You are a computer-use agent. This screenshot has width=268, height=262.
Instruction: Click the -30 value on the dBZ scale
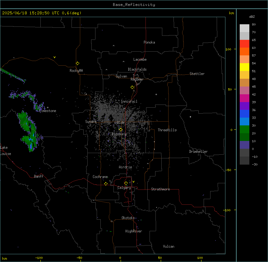[x=255, y=164]
